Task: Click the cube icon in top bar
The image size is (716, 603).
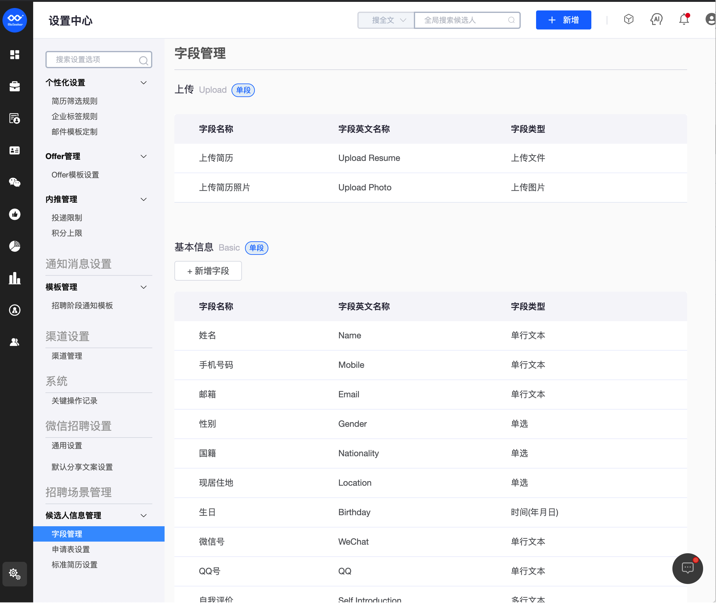Action: [628, 19]
